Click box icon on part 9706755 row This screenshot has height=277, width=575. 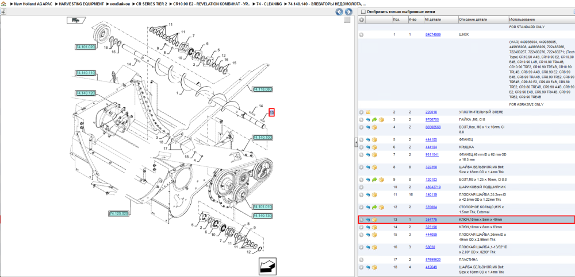point(381,120)
